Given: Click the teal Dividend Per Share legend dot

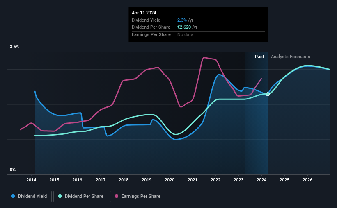Looking at the screenshot, I should pyautogui.click(x=60, y=196).
